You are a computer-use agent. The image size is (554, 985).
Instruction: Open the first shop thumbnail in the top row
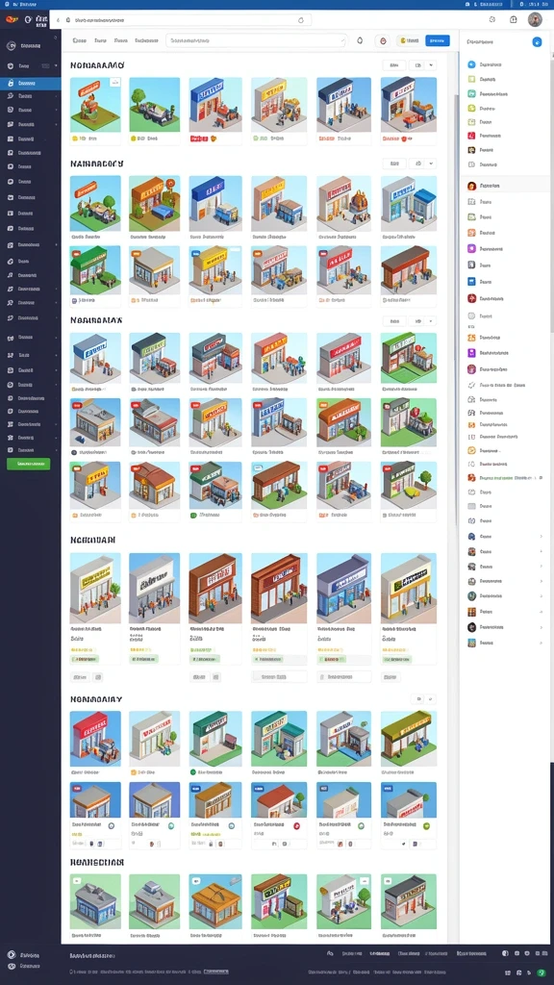click(x=95, y=104)
